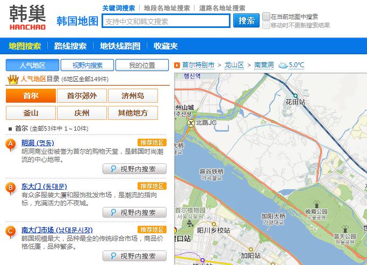
Task: Enable 在当前地图中搜索 checkbox
Action: click(x=266, y=17)
